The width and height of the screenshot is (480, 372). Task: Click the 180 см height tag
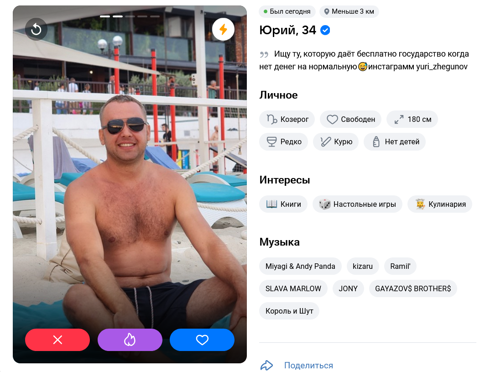click(x=412, y=119)
